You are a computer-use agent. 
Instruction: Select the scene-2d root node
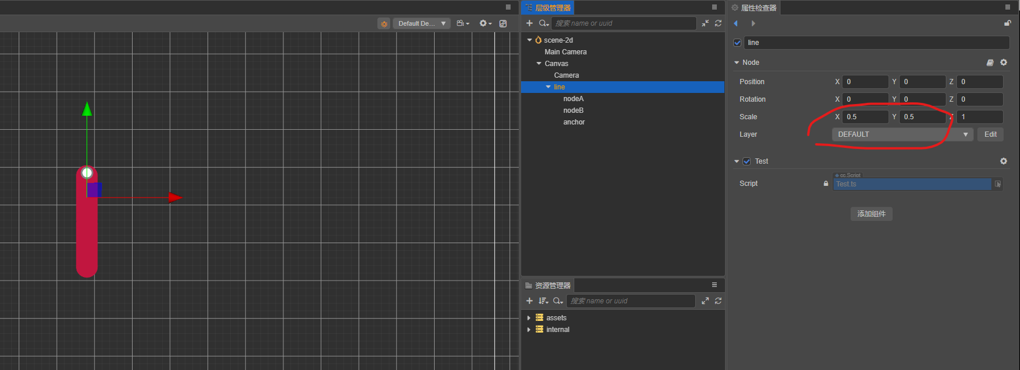pyautogui.click(x=558, y=40)
